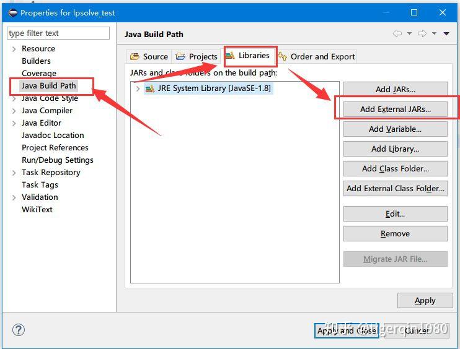The width and height of the screenshot is (460, 349).
Task: Expand the JRE System Library node
Action: click(x=138, y=88)
